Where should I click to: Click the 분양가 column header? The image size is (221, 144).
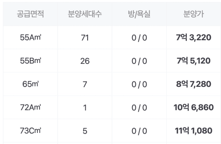[x=193, y=14]
